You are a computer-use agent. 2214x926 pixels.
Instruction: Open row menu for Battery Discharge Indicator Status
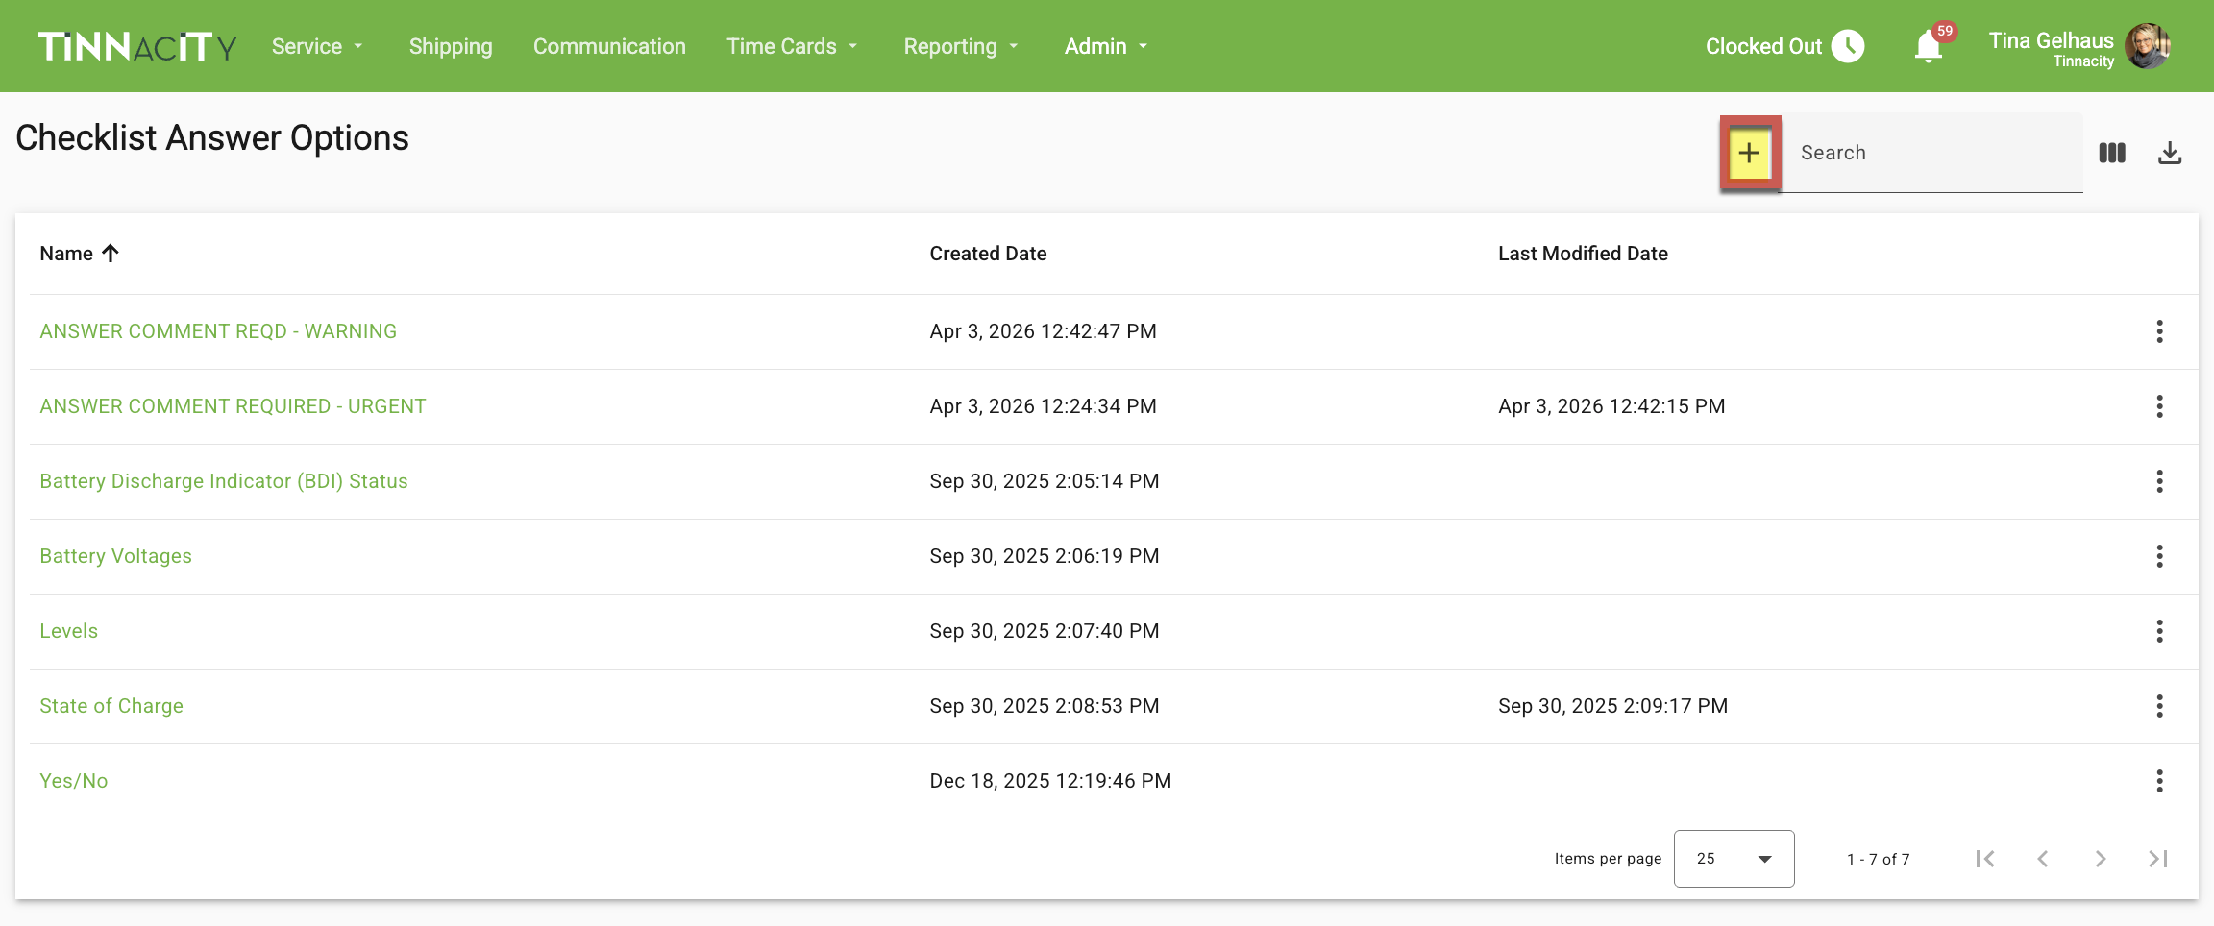(x=2159, y=481)
